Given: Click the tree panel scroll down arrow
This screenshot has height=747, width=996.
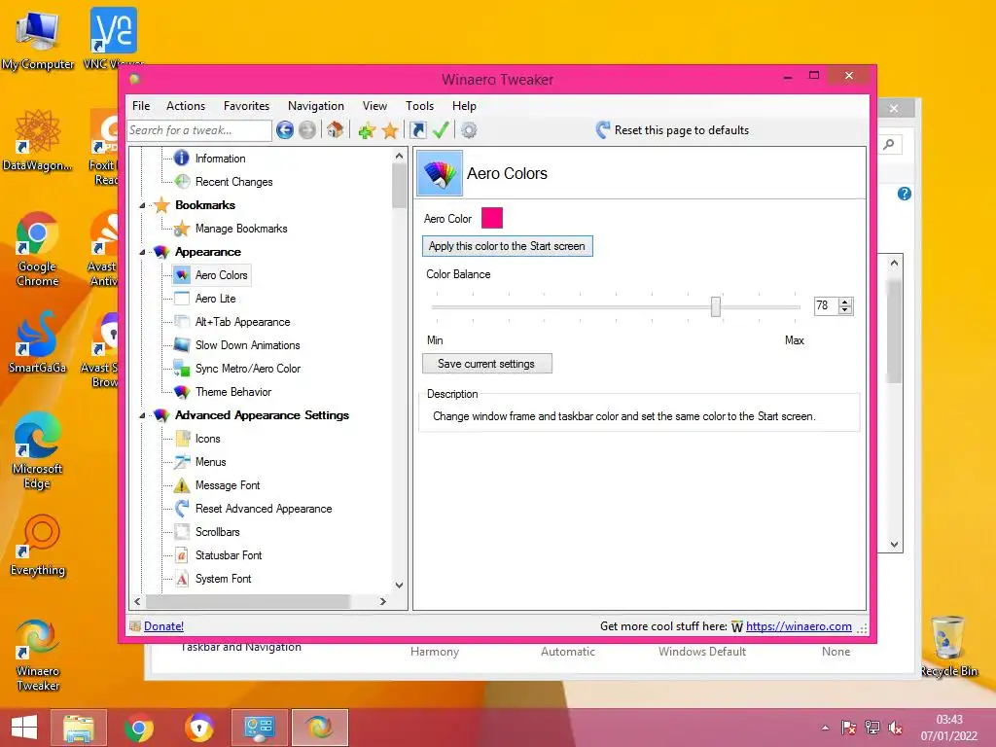Looking at the screenshot, I should (x=399, y=585).
